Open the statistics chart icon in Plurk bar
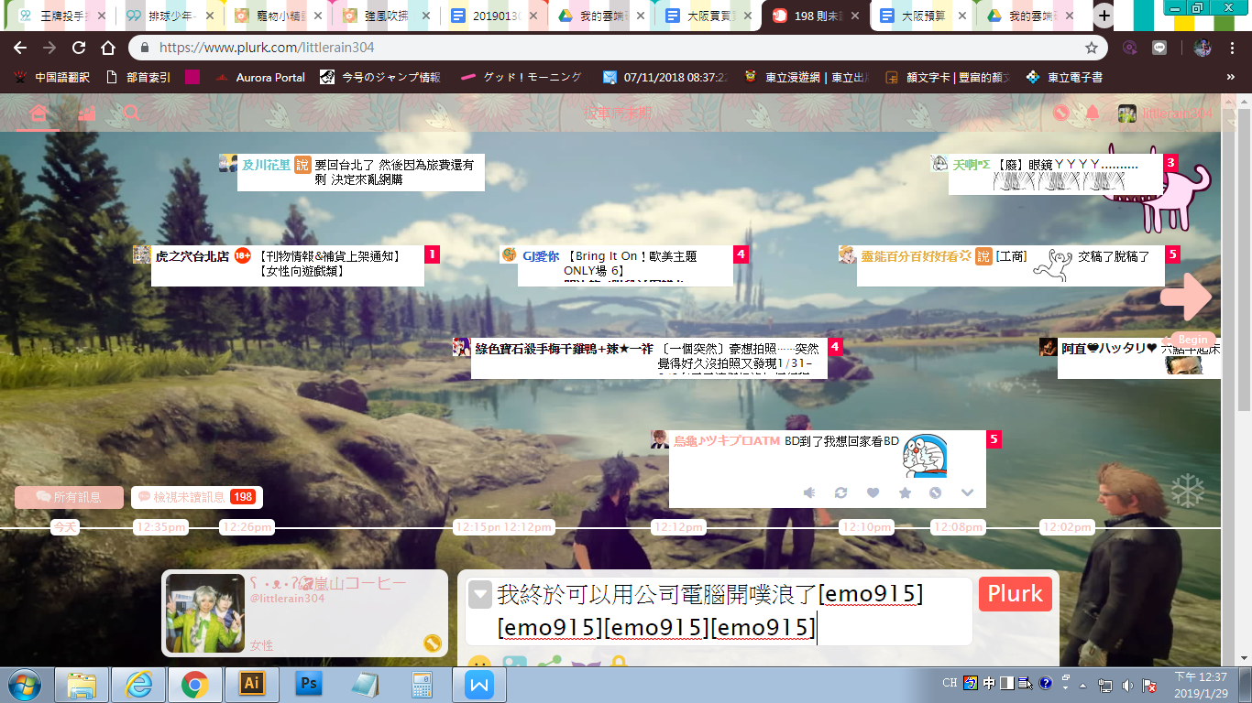Screen dimensions: 1252x703 click(86, 114)
